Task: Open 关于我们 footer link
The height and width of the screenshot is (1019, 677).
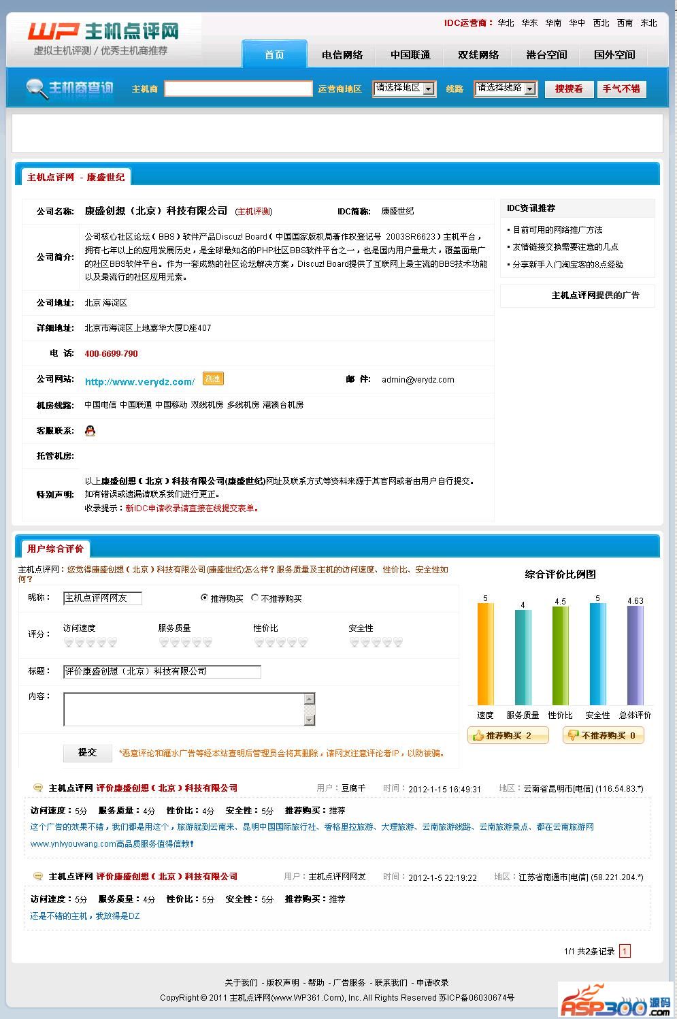Action: [x=241, y=983]
